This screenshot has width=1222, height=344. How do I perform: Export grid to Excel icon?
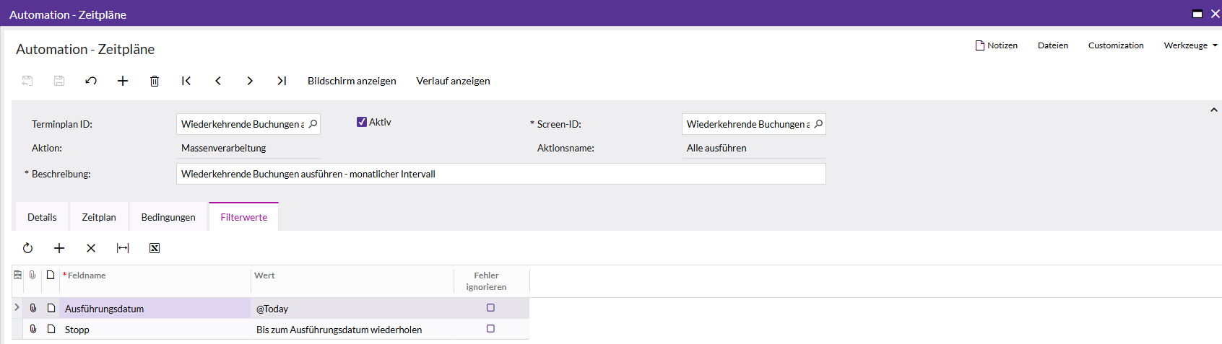tap(155, 248)
